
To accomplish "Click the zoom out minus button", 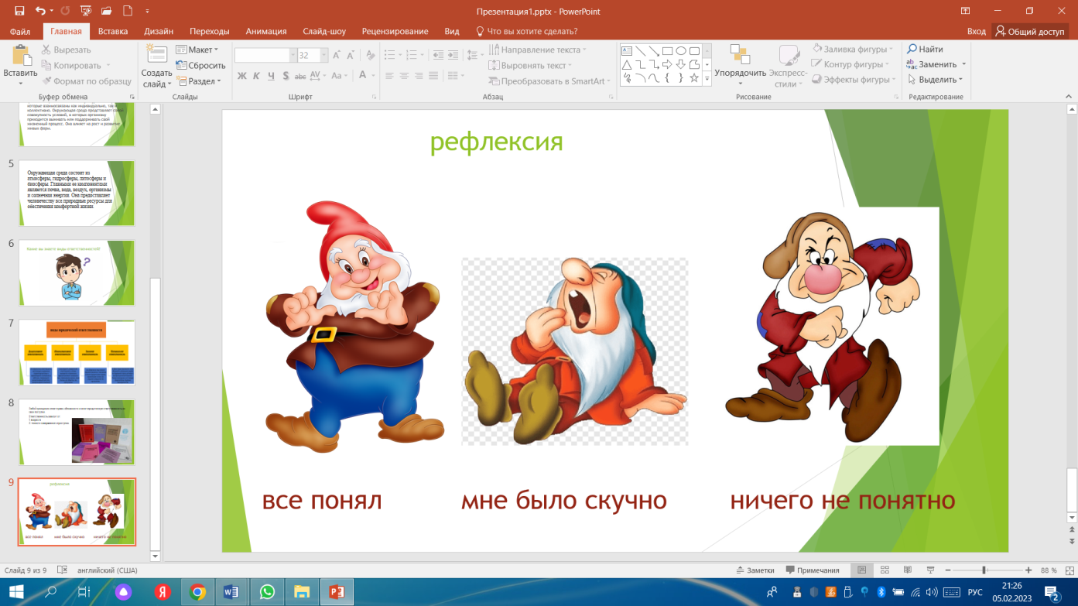I will (x=947, y=570).
